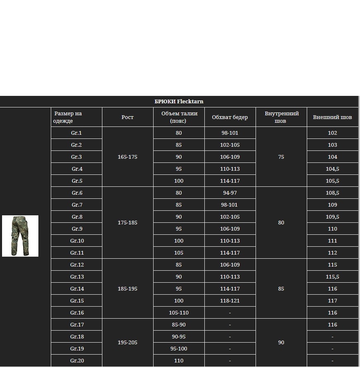Click the table title БРЮКИ Flecktarn
The width and height of the screenshot is (360, 367).
coord(179,102)
